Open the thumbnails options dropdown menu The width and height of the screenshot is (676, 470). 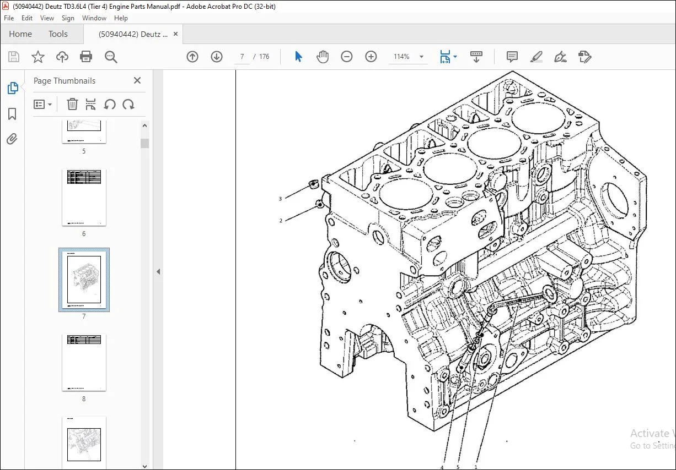click(x=43, y=104)
